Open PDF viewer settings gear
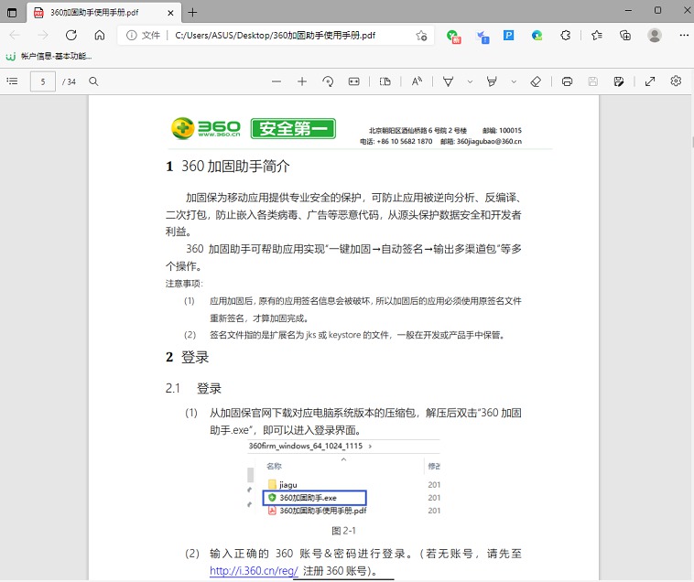The image size is (694, 582). tap(676, 81)
